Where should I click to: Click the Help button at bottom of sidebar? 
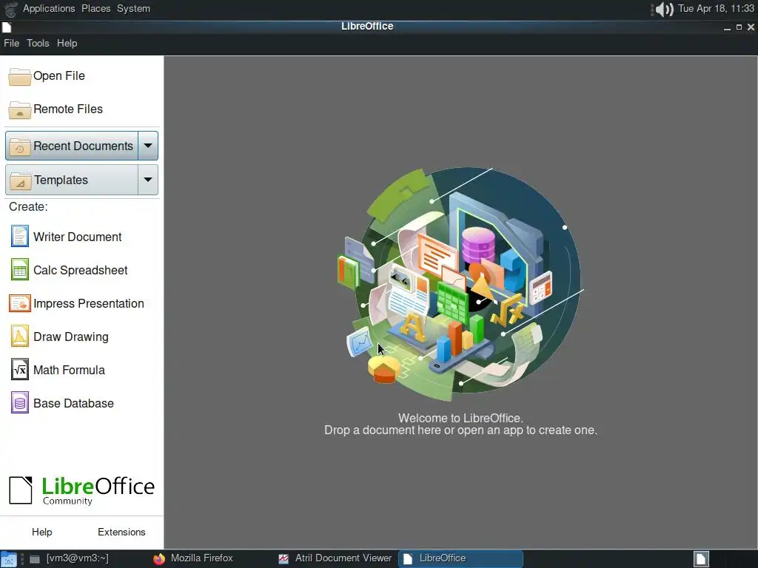pos(42,532)
